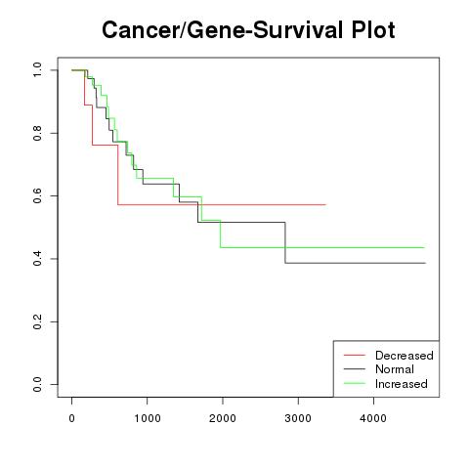This screenshot has width=469, height=469.
Task: Click the plot title Cancer/Gene-Survival Plot
Action: [x=248, y=30]
